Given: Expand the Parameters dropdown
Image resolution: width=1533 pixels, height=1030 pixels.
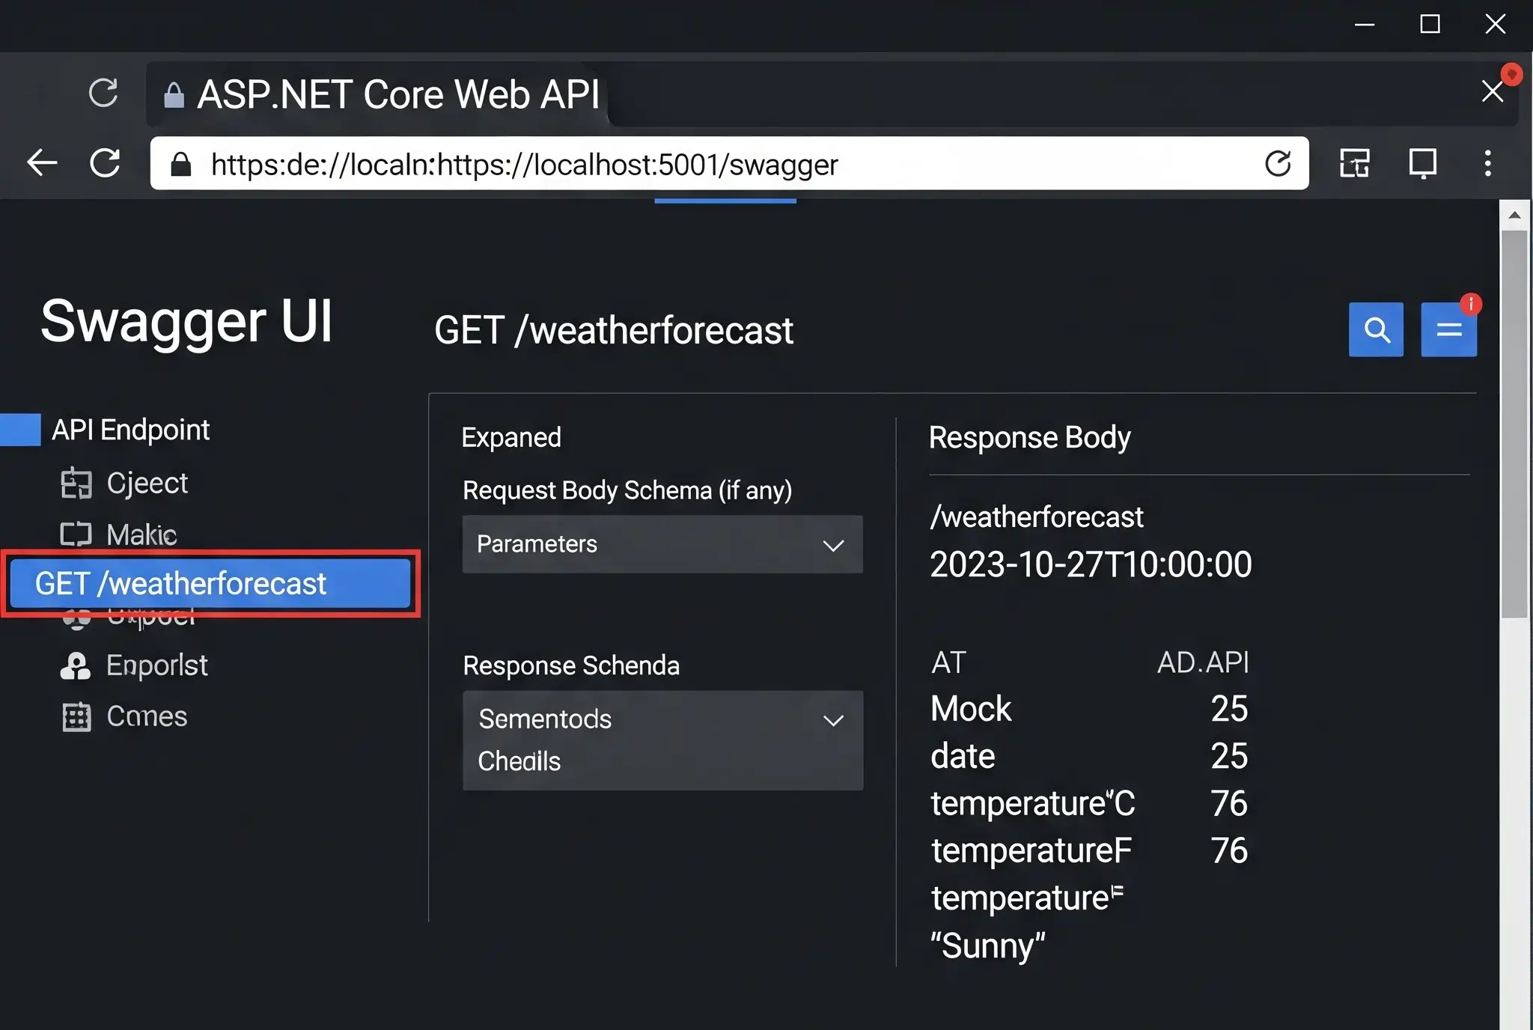Looking at the screenshot, I should (662, 544).
